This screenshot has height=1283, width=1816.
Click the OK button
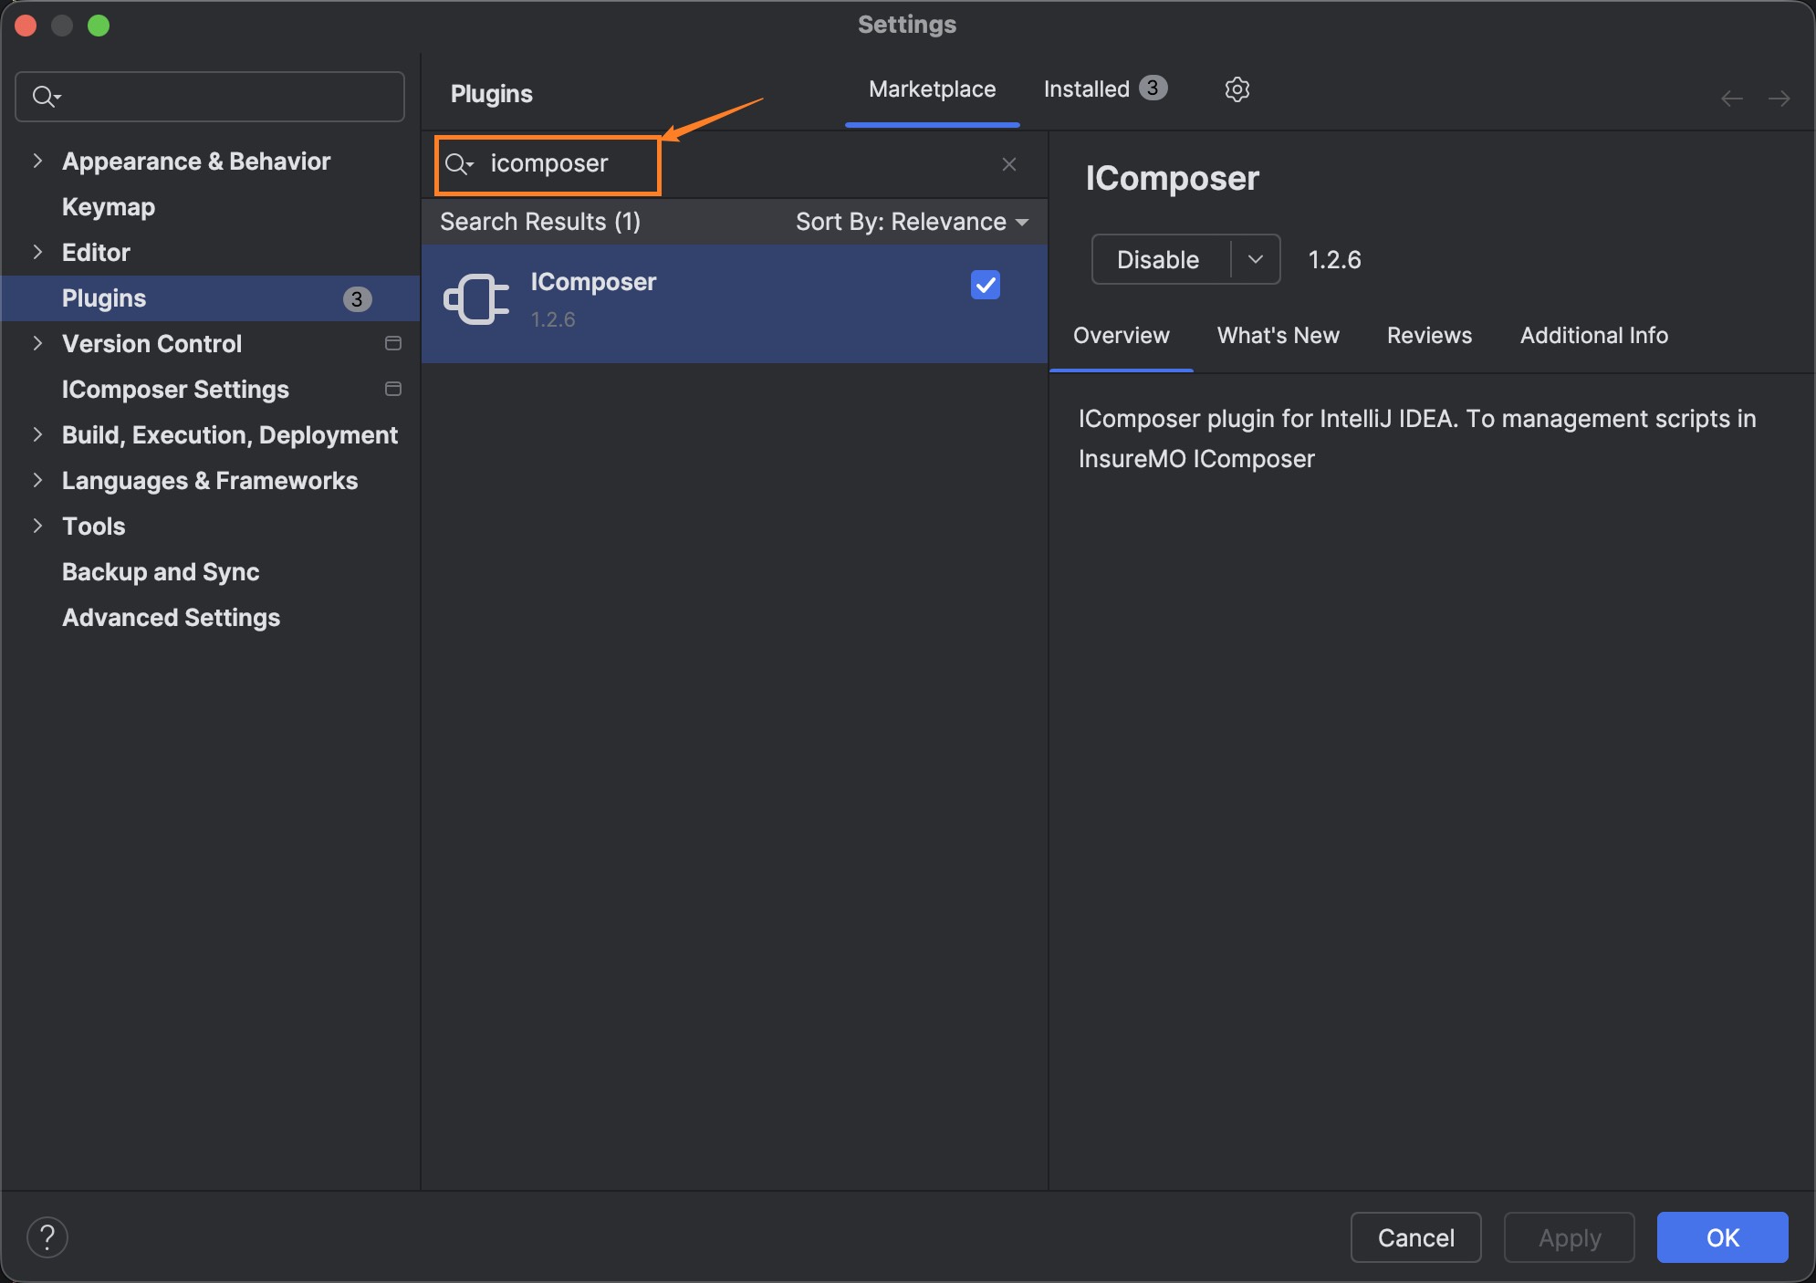[1722, 1237]
